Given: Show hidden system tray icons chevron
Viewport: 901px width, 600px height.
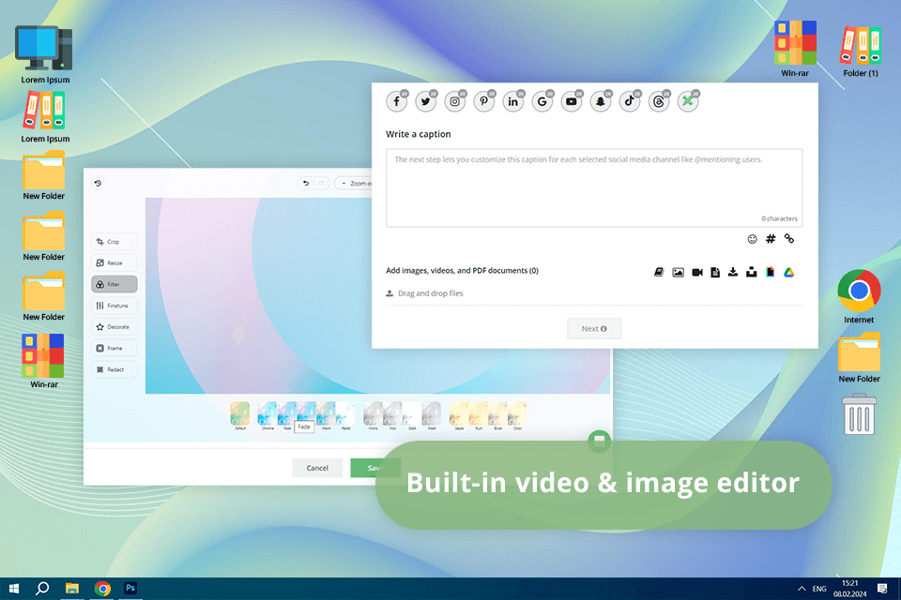Looking at the screenshot, I should [x=802, y=589].
